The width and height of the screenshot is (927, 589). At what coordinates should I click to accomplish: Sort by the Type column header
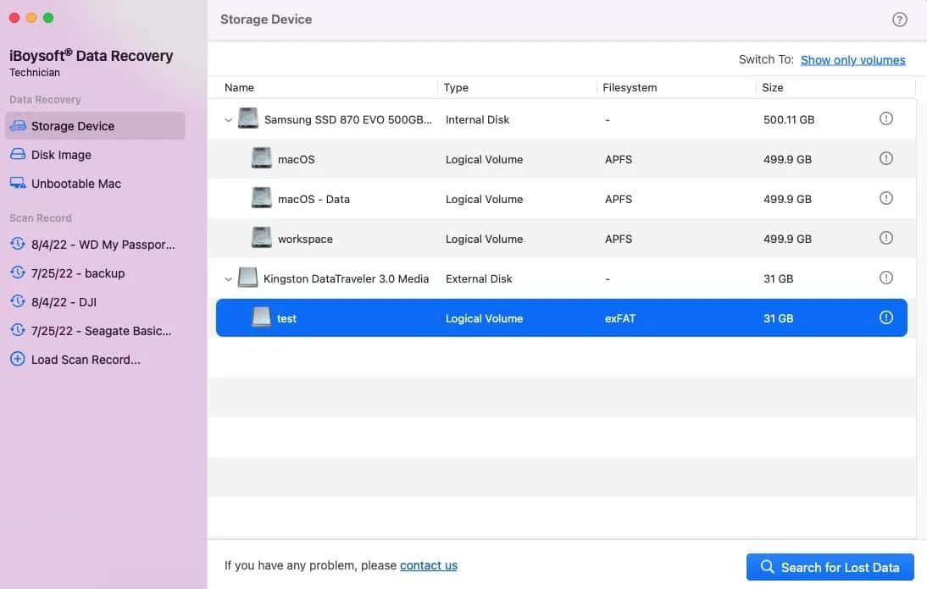[x=456, y=87]
